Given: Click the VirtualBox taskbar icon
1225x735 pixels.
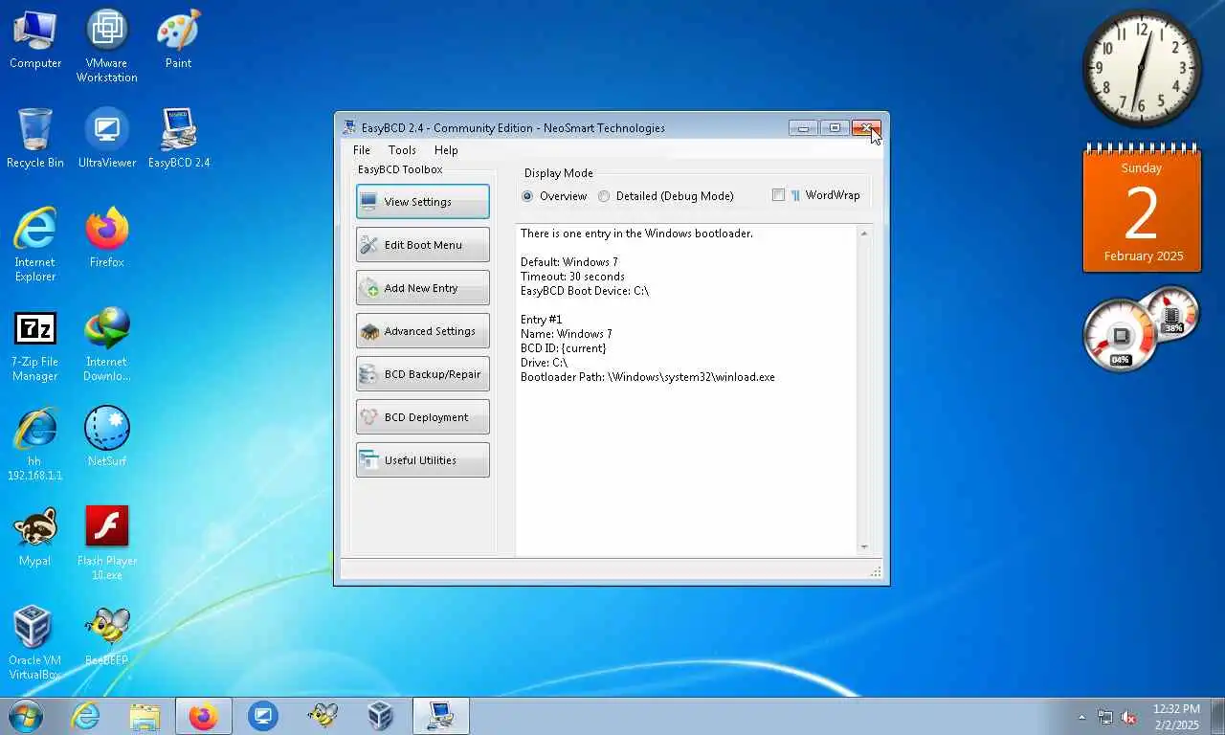Looking at the screenshot, I should coord(381,716).
